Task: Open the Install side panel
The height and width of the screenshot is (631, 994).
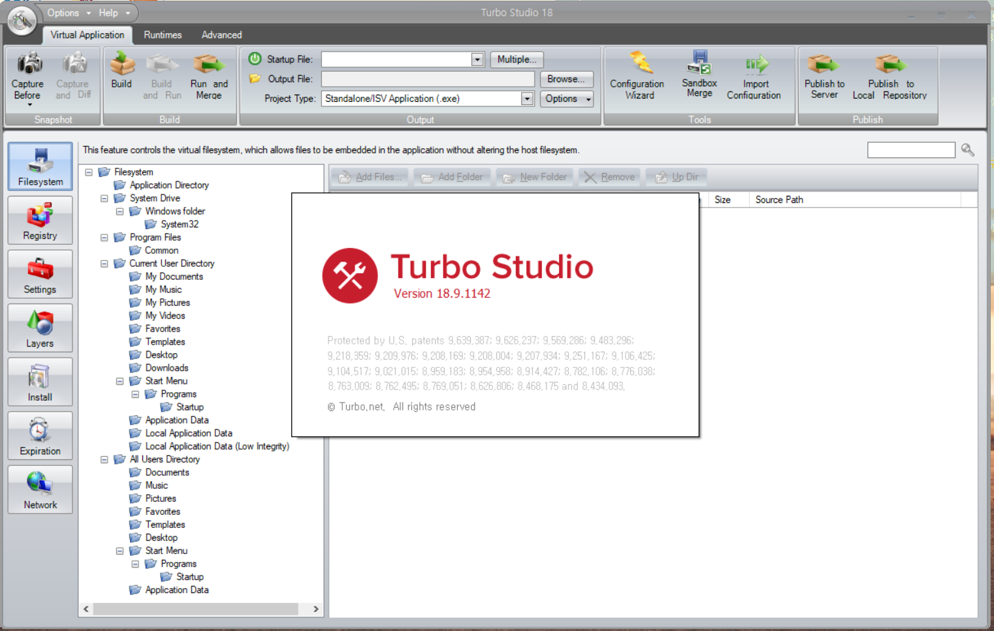Action: (x=40, y=382)
